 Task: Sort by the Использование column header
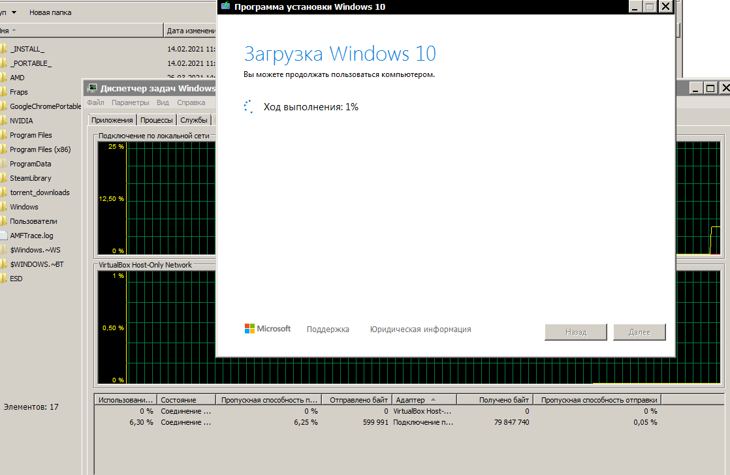point(126,399)
